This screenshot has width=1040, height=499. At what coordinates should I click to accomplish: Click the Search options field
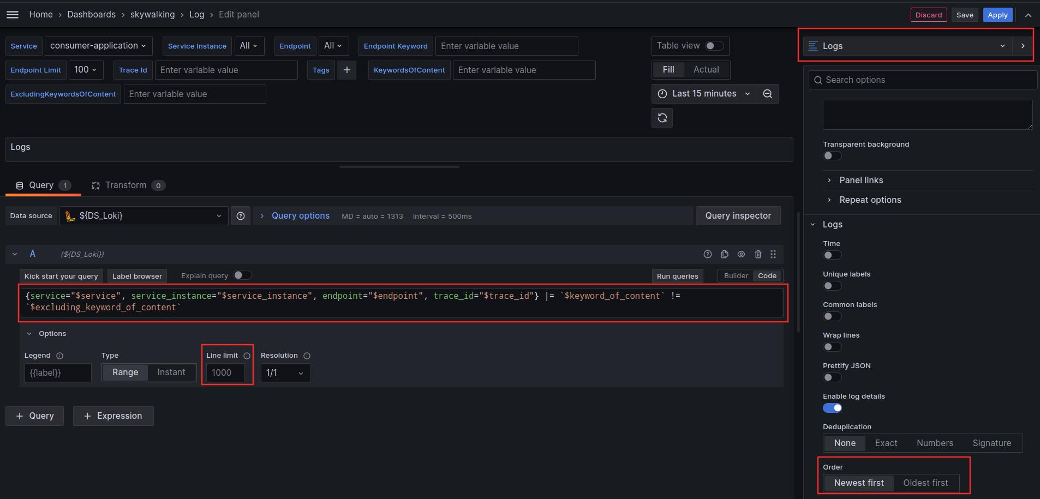coord(922,80)
